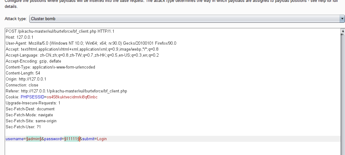Click the User-Agent header line
The height and width of the screenshot is (155, 345).
[91, 43]
